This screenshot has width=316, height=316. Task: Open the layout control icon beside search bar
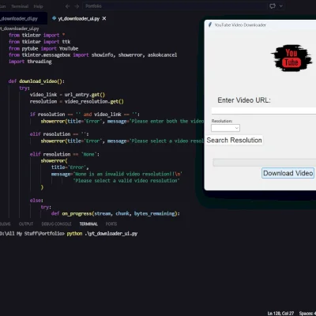pyautogui.click(x=273, y=6)
